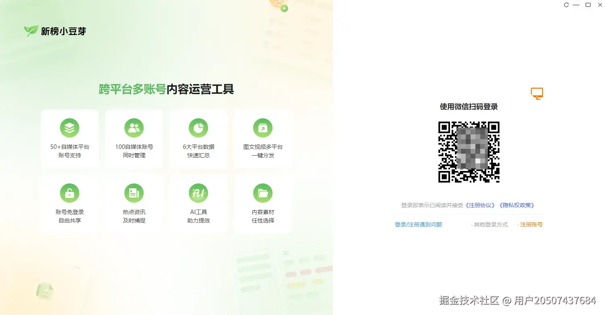The image size is (605, 315).
Task: Click the 同时管理 card text
Action: click(134, 155)
